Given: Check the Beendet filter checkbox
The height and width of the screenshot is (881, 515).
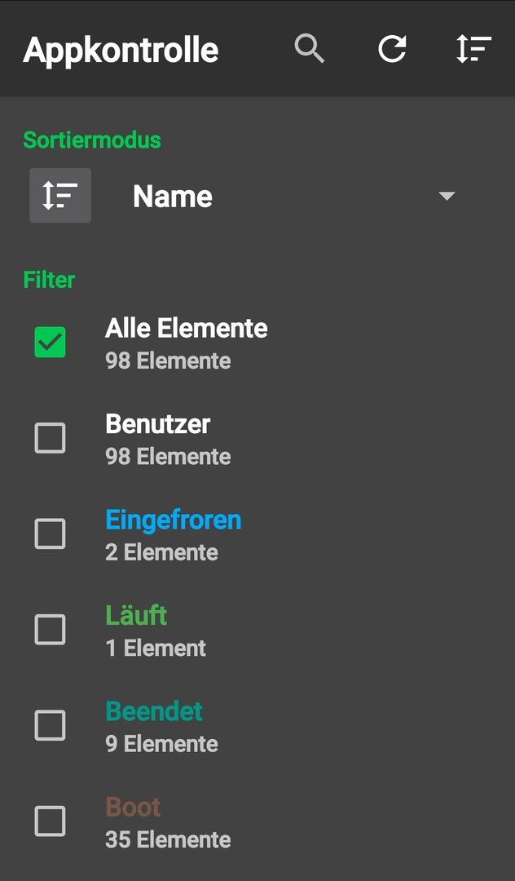Looking at the screenshot, I should [50, 725].
